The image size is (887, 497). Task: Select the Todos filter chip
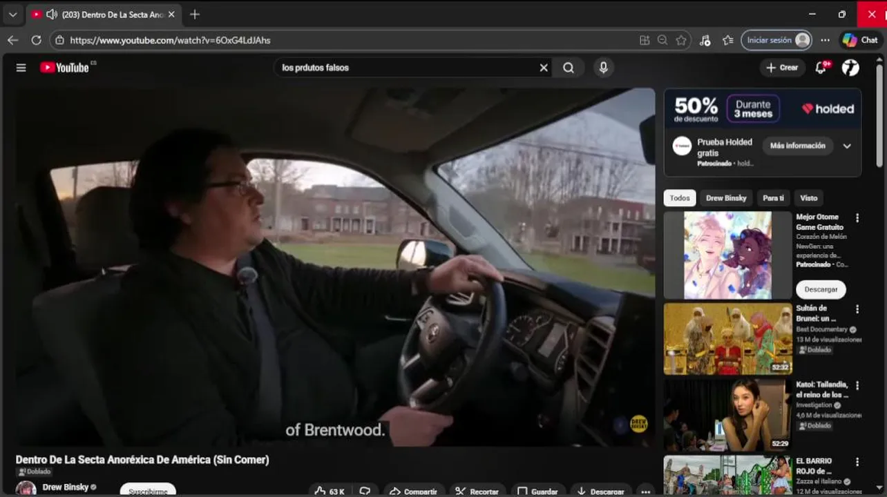pos(680,198)
